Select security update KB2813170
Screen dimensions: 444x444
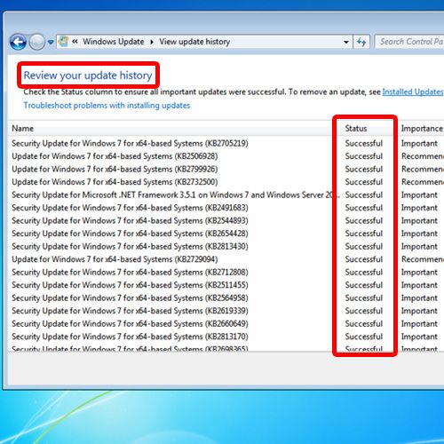130,337
